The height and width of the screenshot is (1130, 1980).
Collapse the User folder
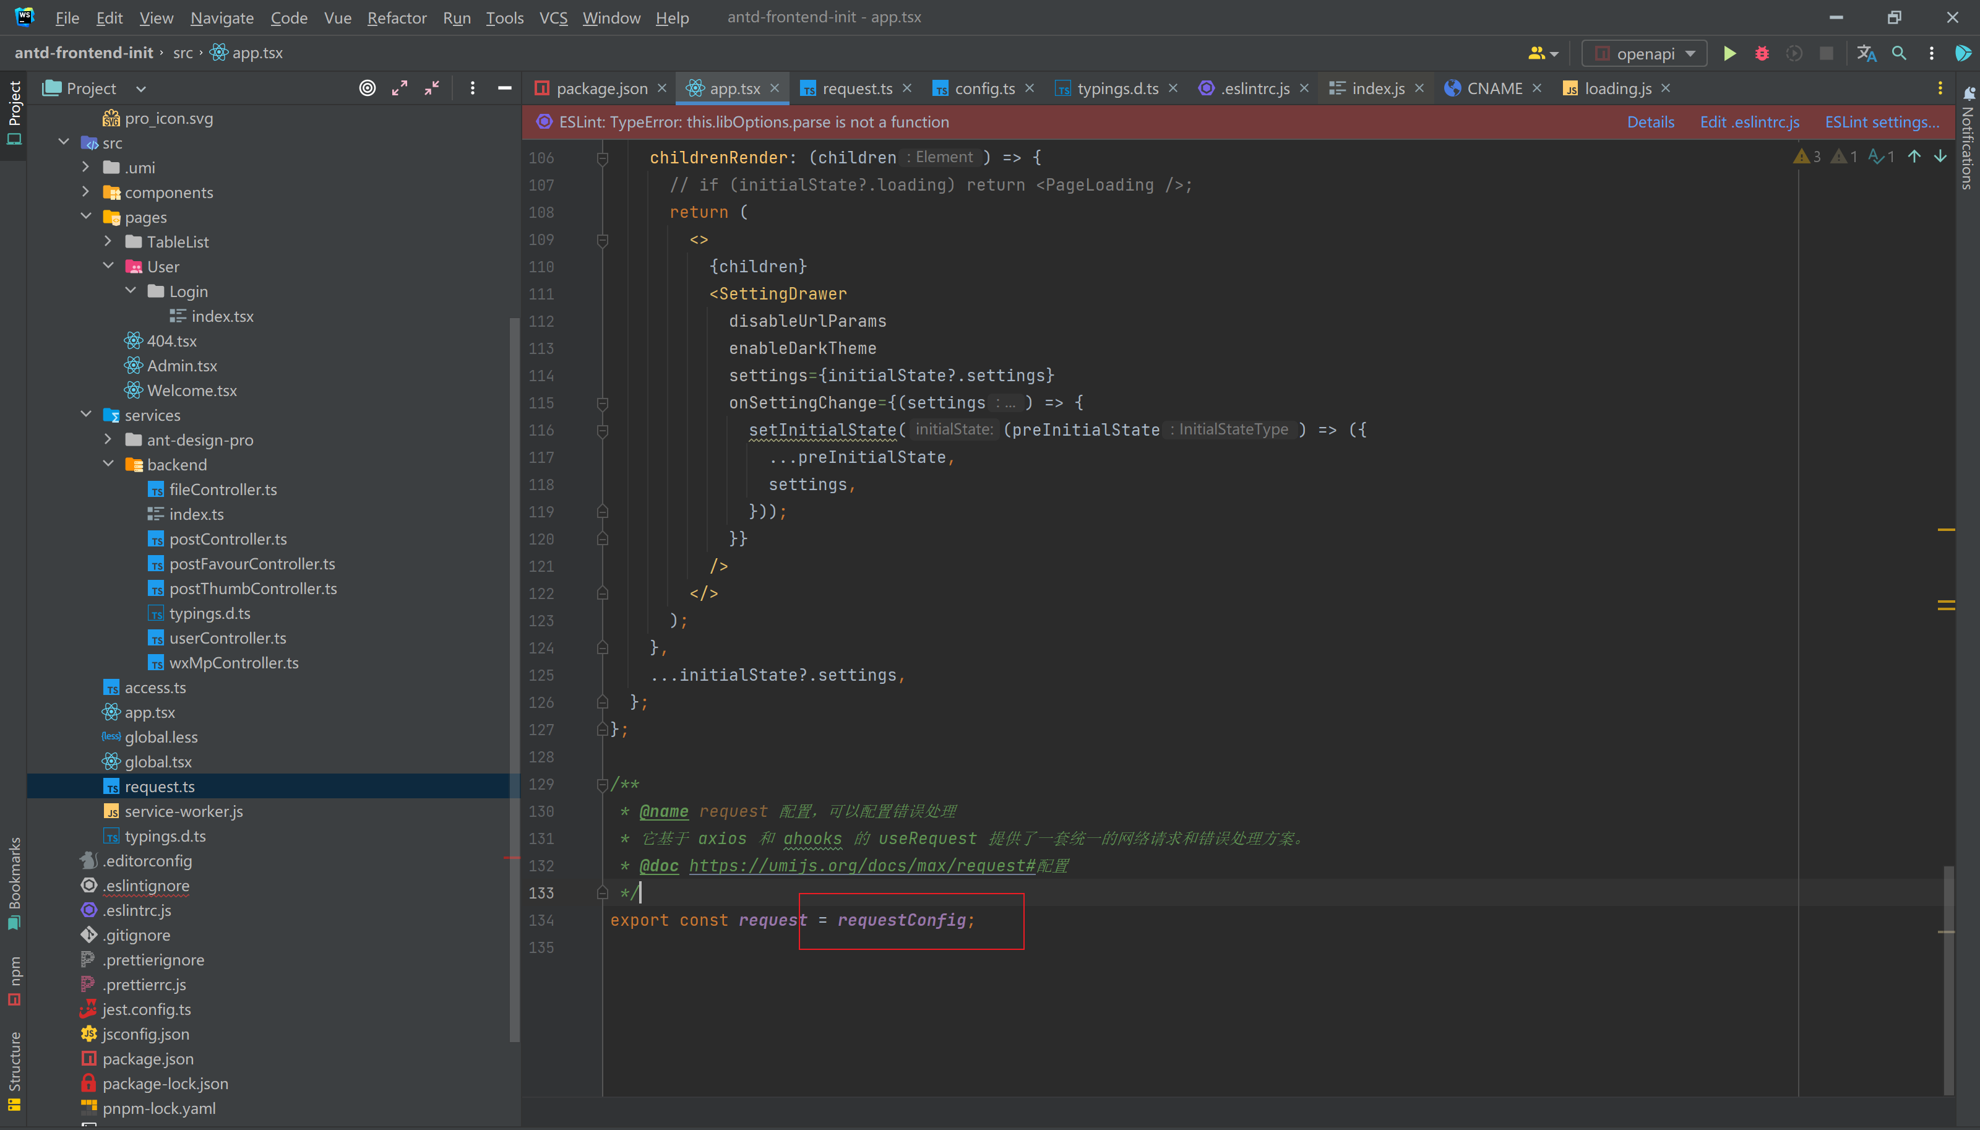[109, 267]
